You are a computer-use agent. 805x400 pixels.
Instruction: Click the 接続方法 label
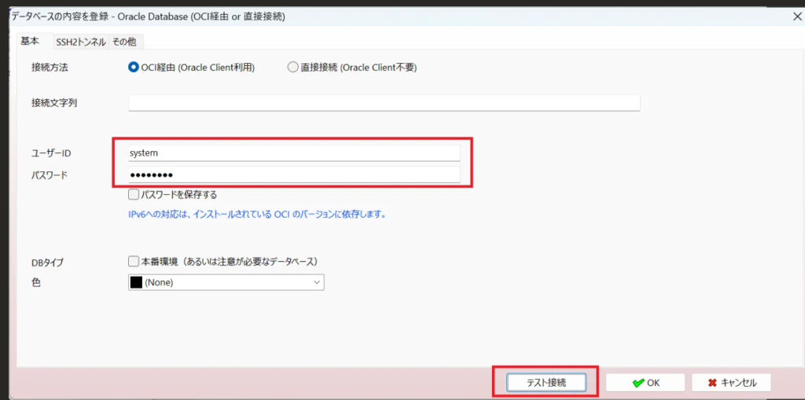click(x=50, y=68)
